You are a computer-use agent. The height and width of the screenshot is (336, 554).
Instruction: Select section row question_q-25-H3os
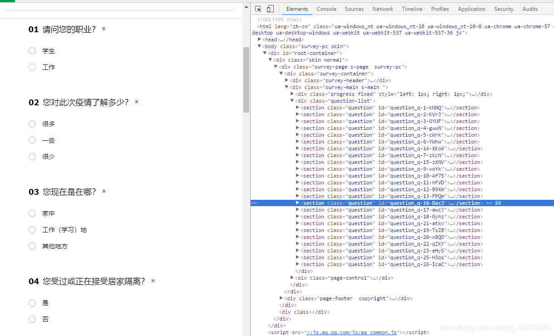(391, 257)
